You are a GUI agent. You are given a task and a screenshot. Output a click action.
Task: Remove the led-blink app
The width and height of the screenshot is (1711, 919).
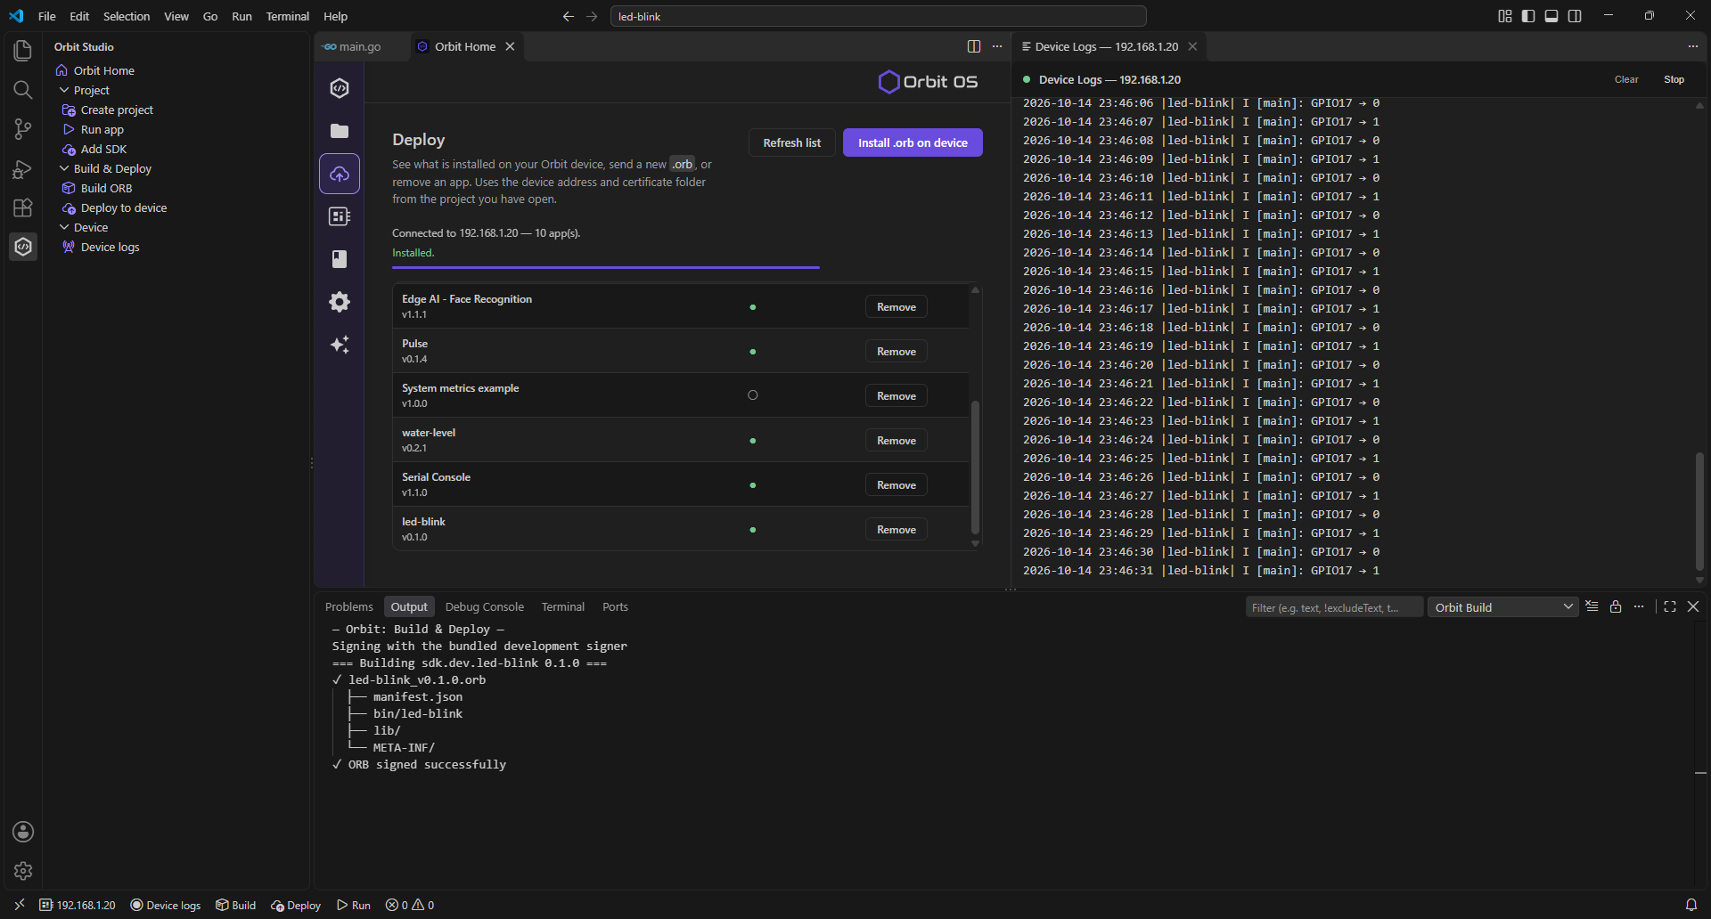(x=896, y=529)
